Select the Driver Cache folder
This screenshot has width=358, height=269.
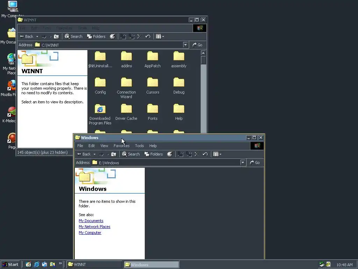(126, 112)
